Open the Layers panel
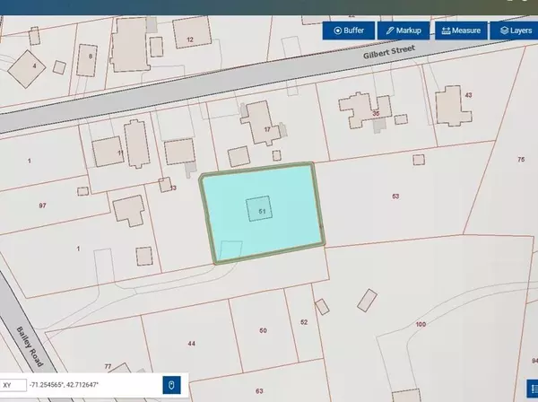This screenshot has width=538, height=402. pos(516,31)
